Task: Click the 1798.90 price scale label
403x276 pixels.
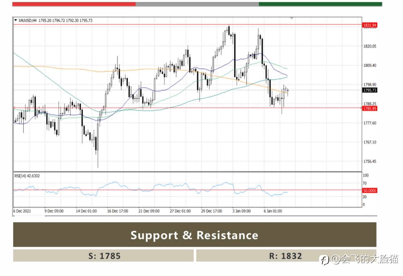Action: pos(370,85)
